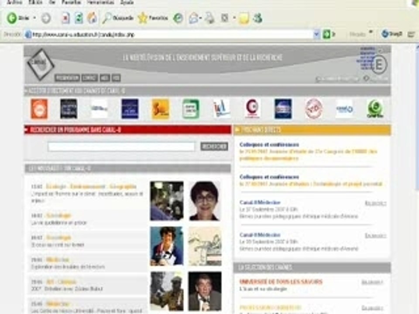Go back with the green Atrás arrow
Screen dimensions: 419x314
click(x=17, y=18)
